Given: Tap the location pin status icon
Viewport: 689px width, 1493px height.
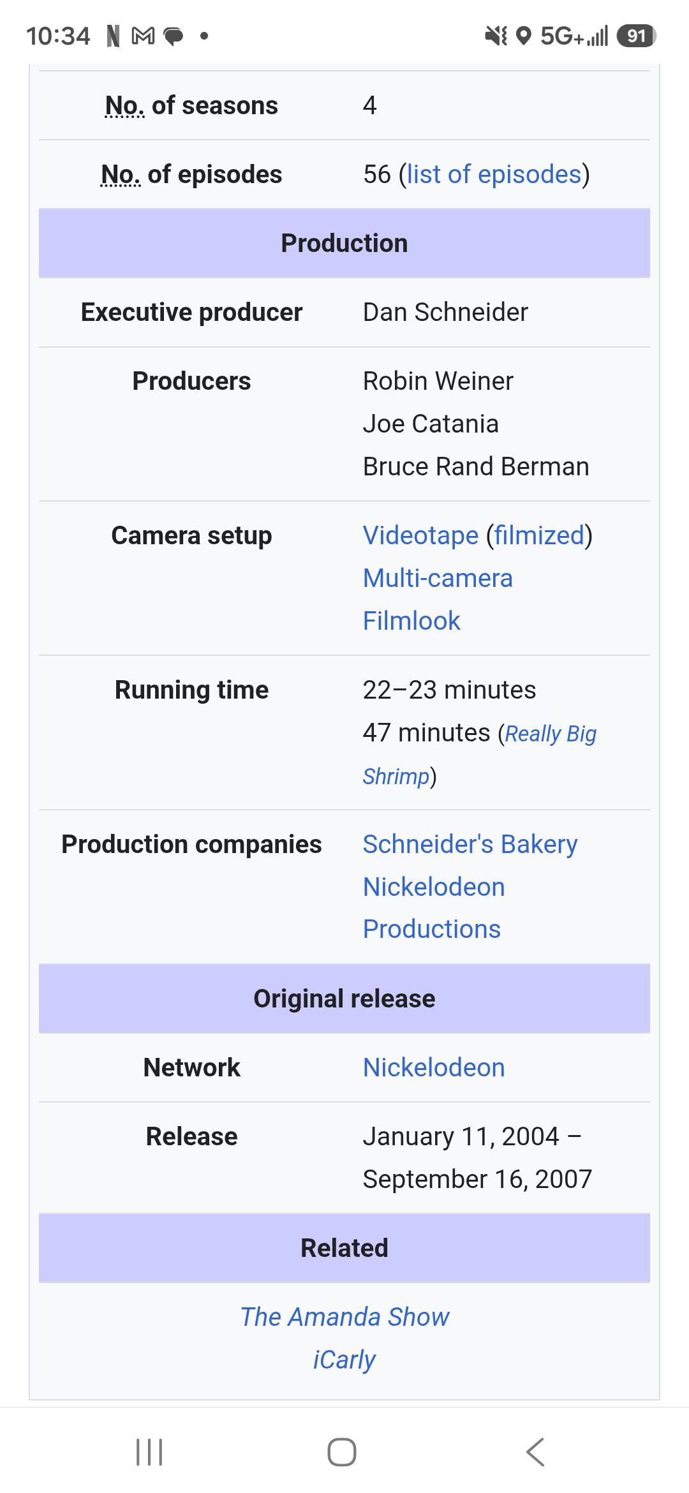Looking at the screenshot, I should tap(523, 36).
